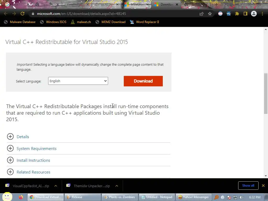
Task: Open the malwat.ch bookmark
Action: [81, 22]
